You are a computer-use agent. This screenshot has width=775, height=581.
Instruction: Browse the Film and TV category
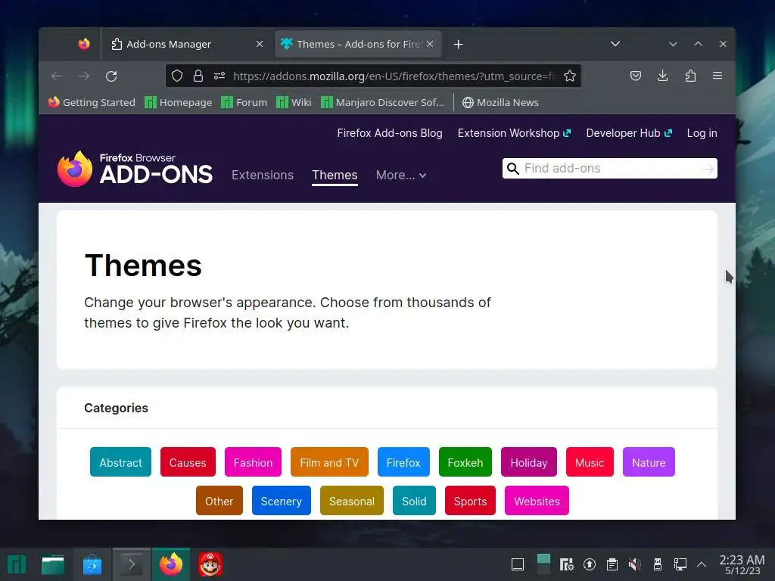tap(329, 462)
